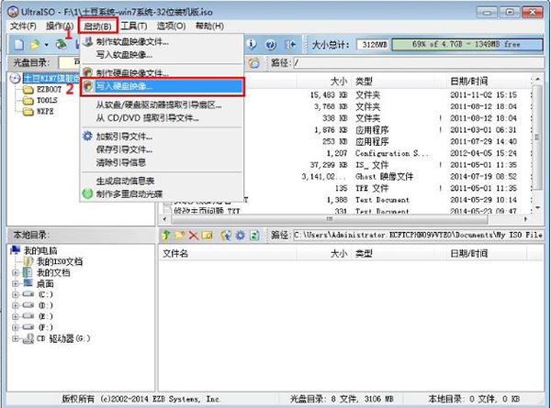
Task: Select the EZBOOT folder in disc tree
Action: coord(42,90)
